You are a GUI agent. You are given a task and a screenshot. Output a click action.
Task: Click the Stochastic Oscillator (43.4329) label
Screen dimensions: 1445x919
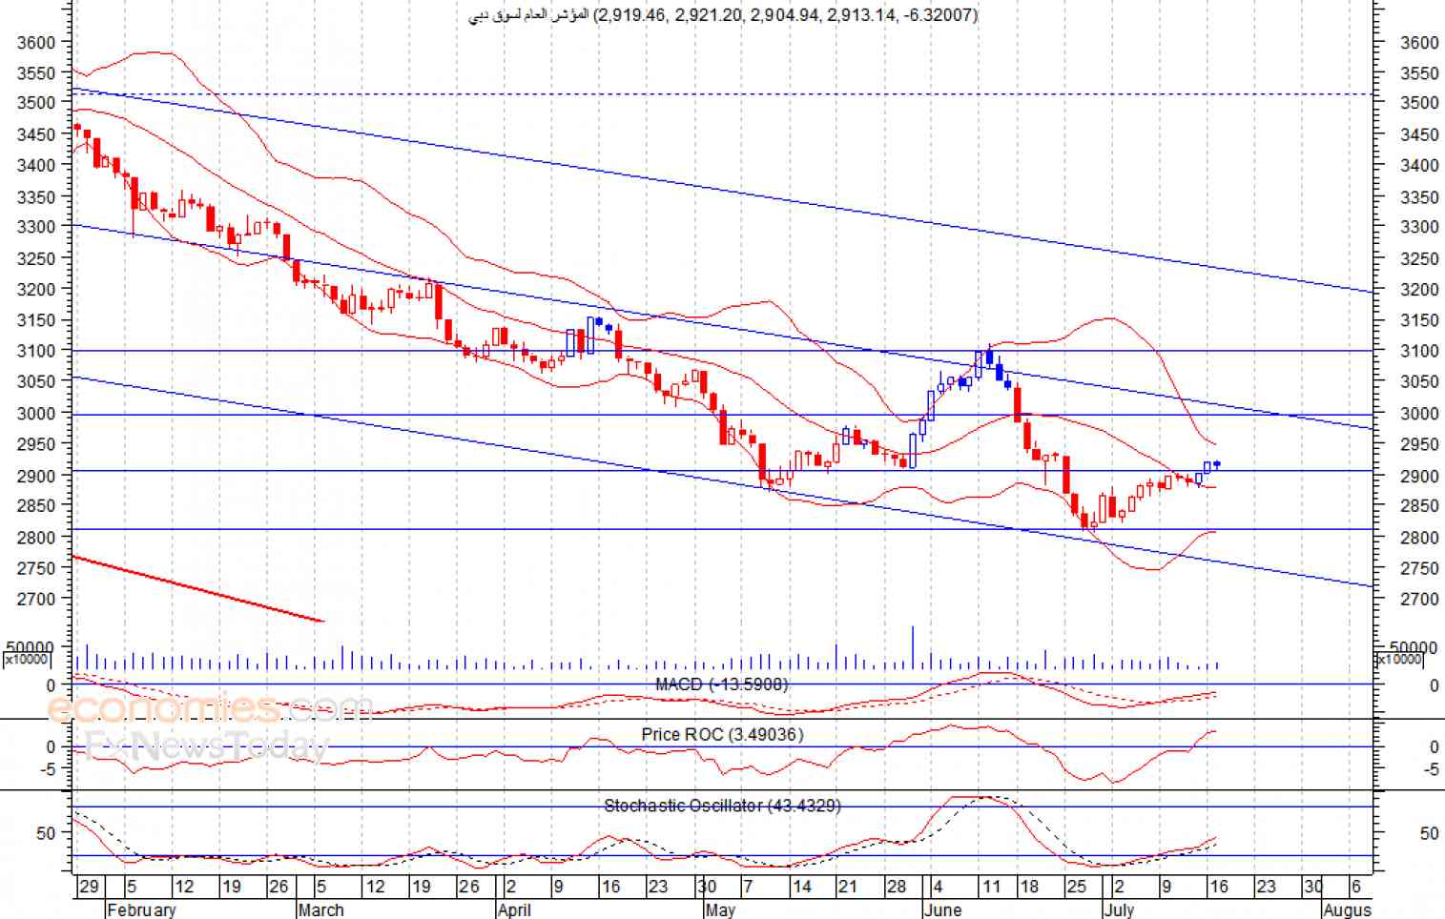[722, 806]
